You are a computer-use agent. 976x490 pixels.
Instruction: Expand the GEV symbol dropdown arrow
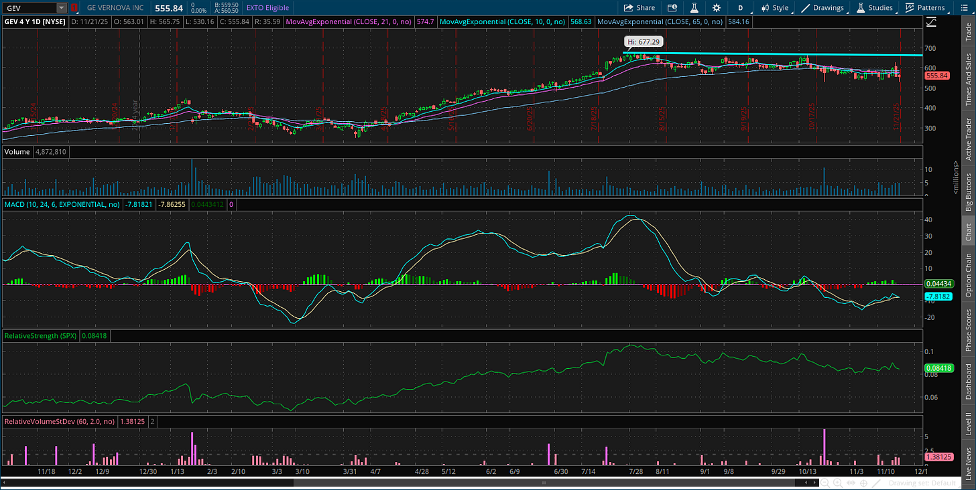62,8
